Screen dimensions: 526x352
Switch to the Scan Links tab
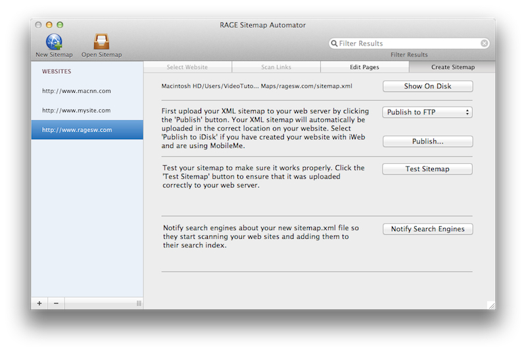coord(276,67)
